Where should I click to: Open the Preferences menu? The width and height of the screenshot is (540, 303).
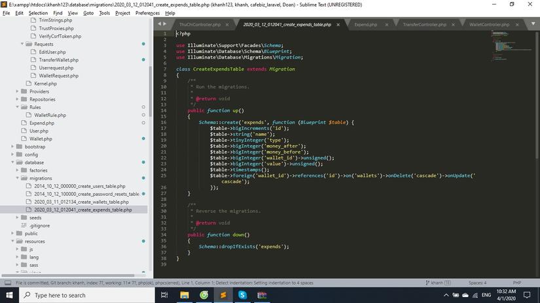[x=147, y=13]
